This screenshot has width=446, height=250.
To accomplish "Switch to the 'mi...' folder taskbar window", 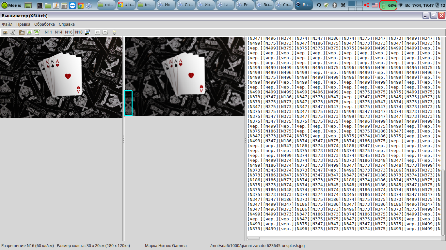I will pyautogui.click(x=106, y=5).
